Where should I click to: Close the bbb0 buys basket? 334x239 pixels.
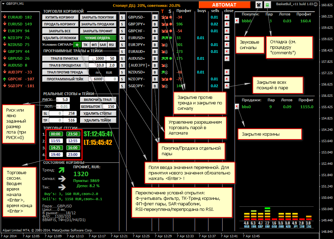click(x=237, y=21)
